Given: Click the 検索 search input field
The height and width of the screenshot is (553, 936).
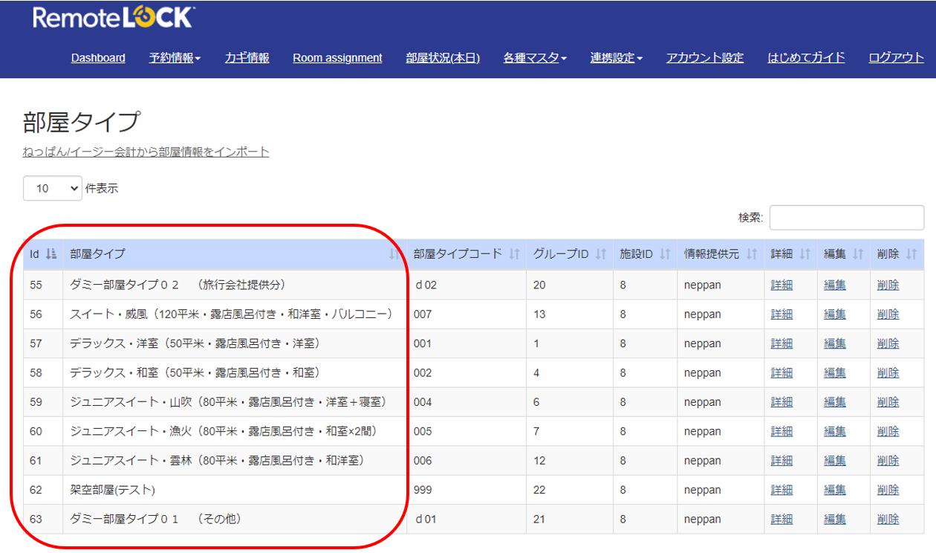Looking at the screenshot, I should [x=847, y=218].
